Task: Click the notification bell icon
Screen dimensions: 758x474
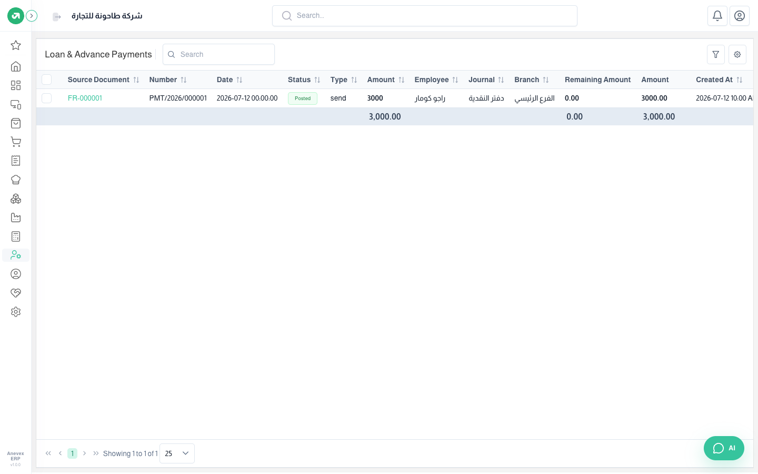Action: coord(717,16)
